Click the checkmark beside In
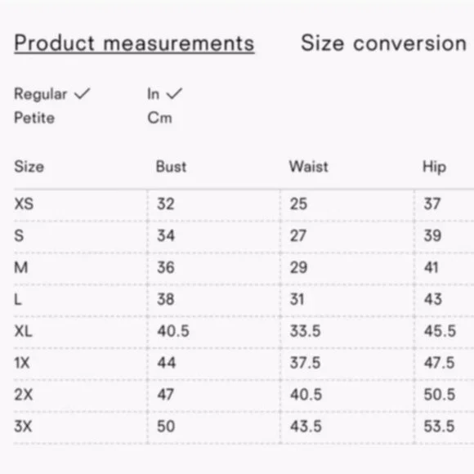 [174, 93]
